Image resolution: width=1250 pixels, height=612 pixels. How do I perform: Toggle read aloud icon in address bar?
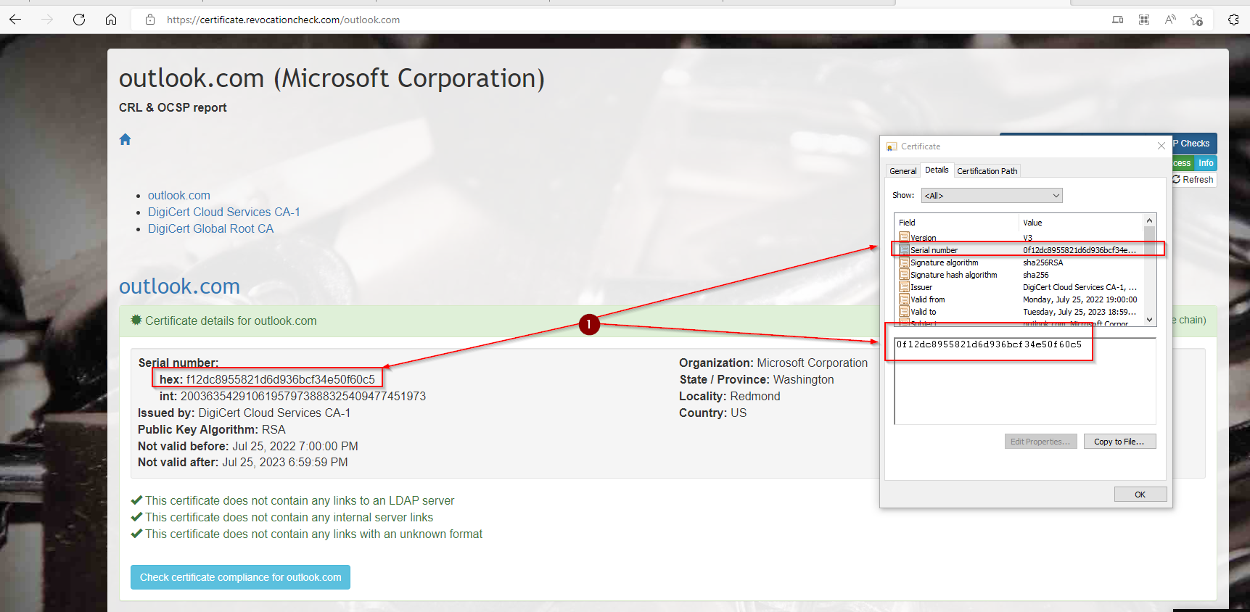(x=1170, y=20)
